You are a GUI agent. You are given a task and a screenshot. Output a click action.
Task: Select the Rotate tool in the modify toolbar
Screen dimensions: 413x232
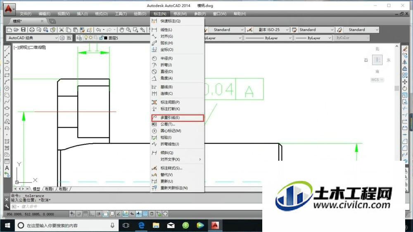pos(405,89)
